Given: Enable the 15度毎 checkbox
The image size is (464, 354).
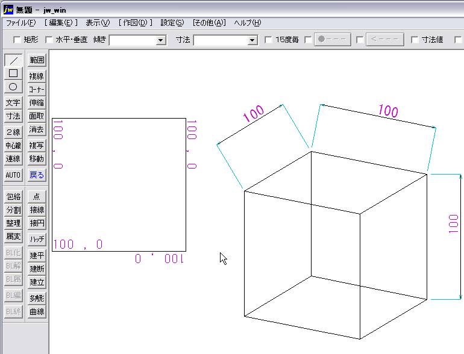Looking at the screenshot, I should tap(268, 39).
